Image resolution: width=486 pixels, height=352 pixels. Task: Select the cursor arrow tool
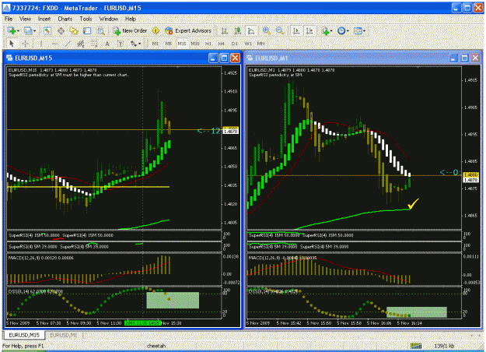point(12,44)
